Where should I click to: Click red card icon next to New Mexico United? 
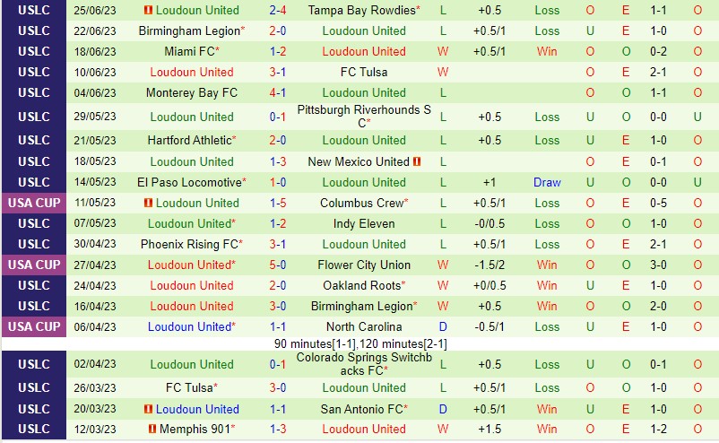pos(418,161)
